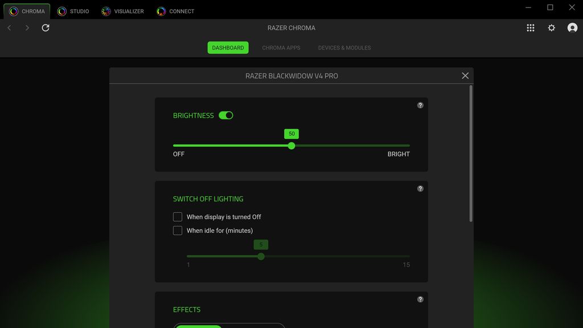Open Connect via its colorful ring icon

point(160,11)
